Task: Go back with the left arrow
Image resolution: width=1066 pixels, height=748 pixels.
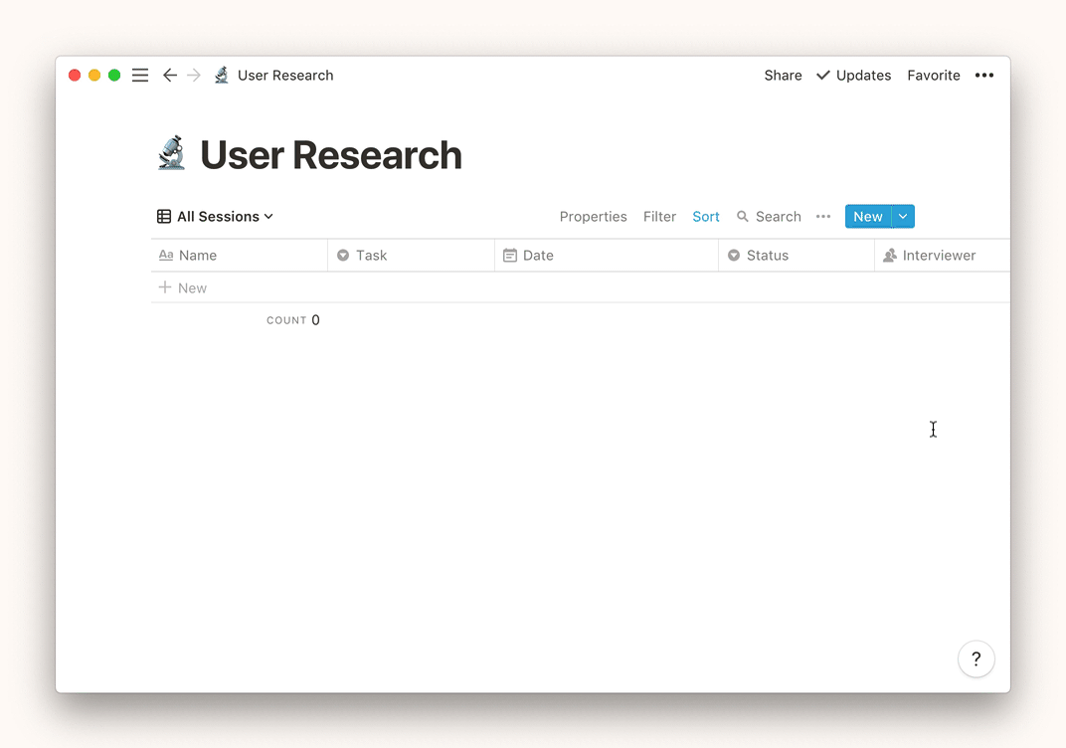Action: 170,76
